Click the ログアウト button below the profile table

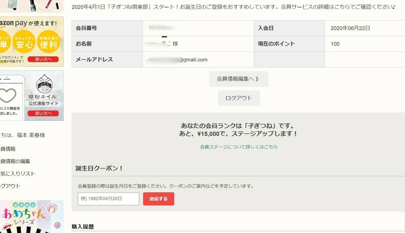coord(239,98)
